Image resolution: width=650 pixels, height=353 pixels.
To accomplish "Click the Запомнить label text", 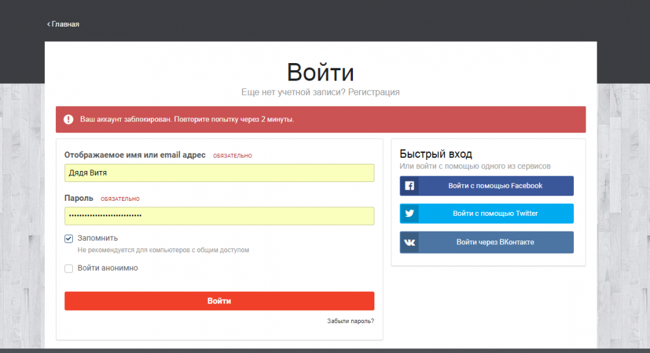I will click(x=97, y=238).
